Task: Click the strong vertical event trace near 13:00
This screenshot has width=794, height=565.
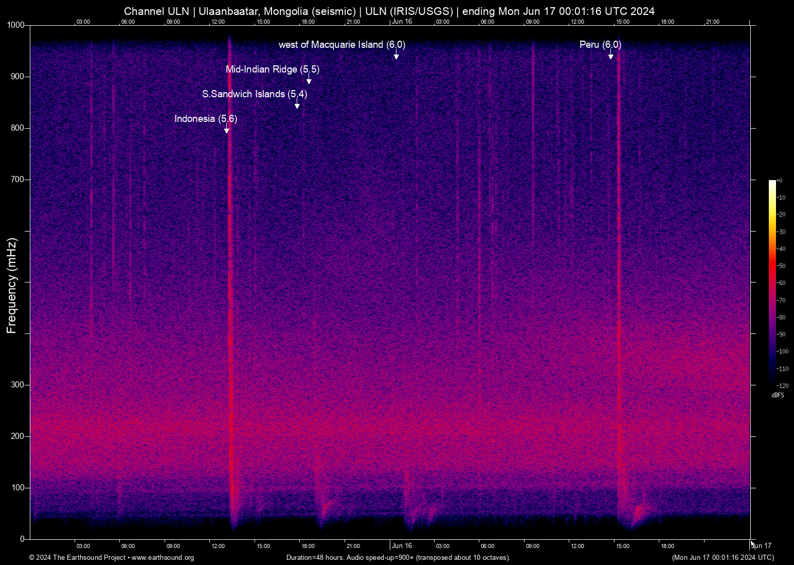Action: coord(230,283)
